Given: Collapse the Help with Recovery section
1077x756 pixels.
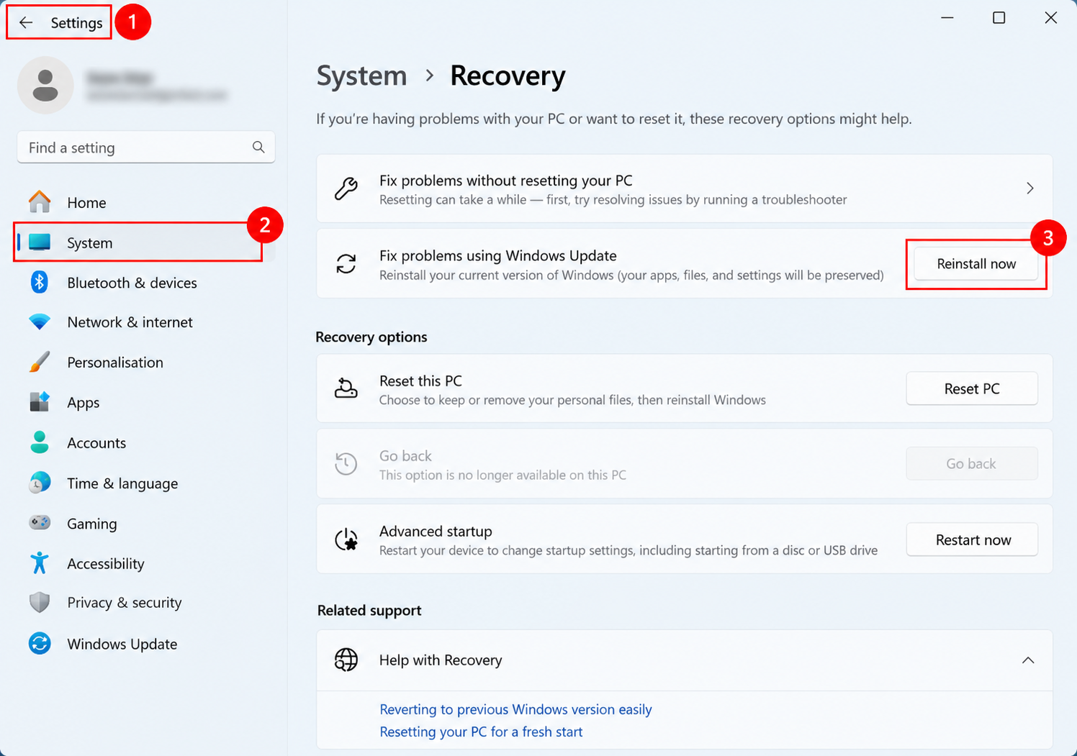Looking at the screenshot, I should (x=1028, y=660).
